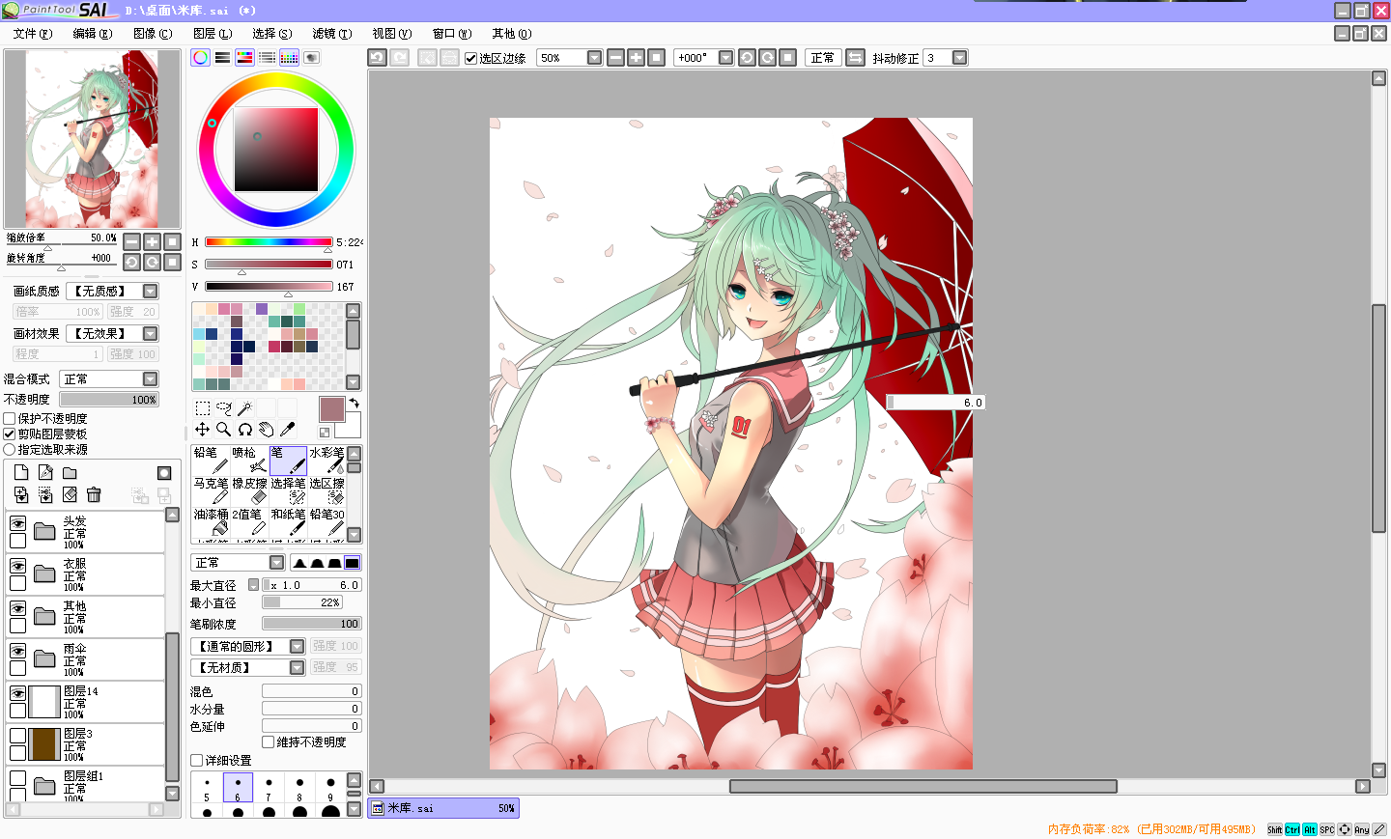The height and width of the screenshot is (839, 1391).
Task: Open the 视图 menu
Action: (392, 34)
